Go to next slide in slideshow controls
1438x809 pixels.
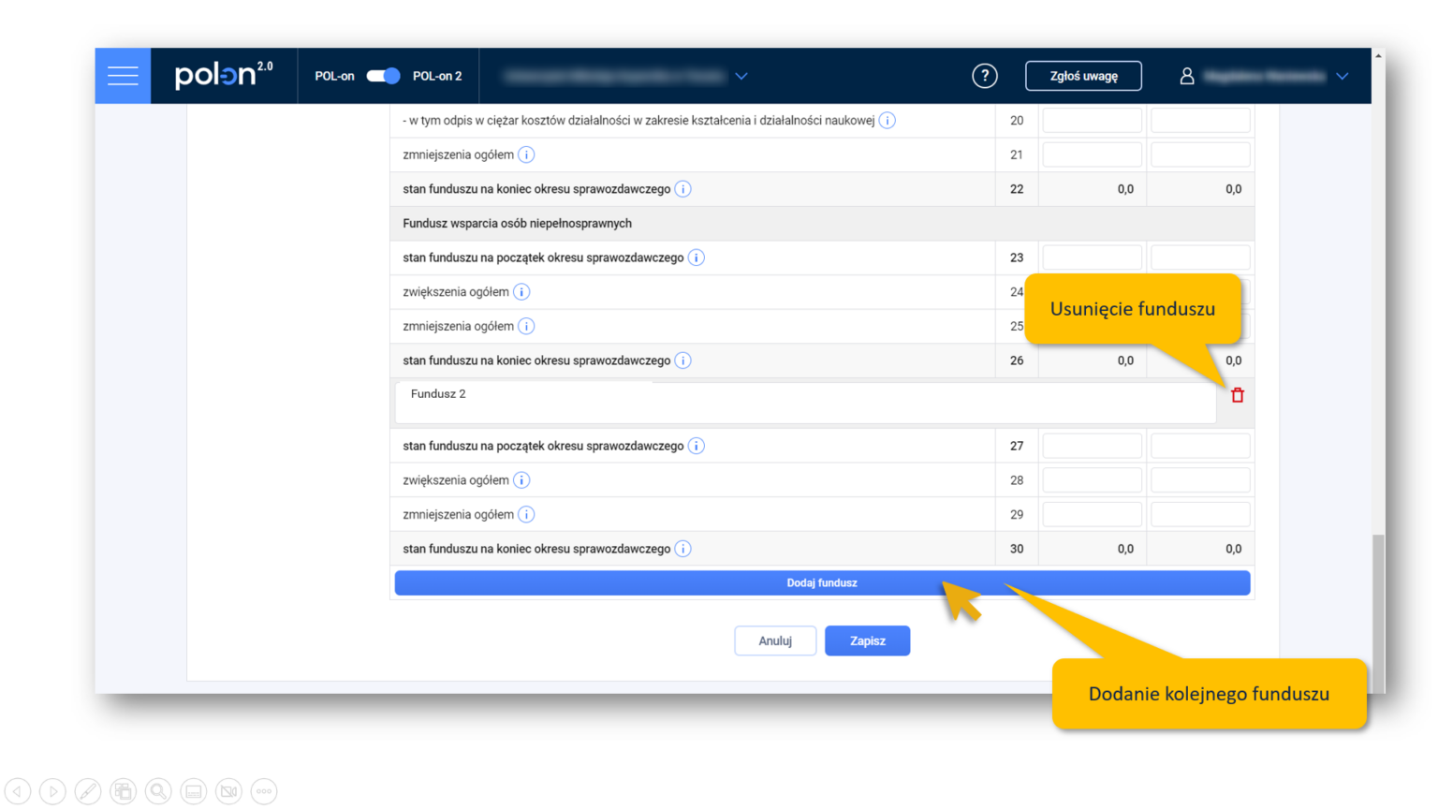53,791
